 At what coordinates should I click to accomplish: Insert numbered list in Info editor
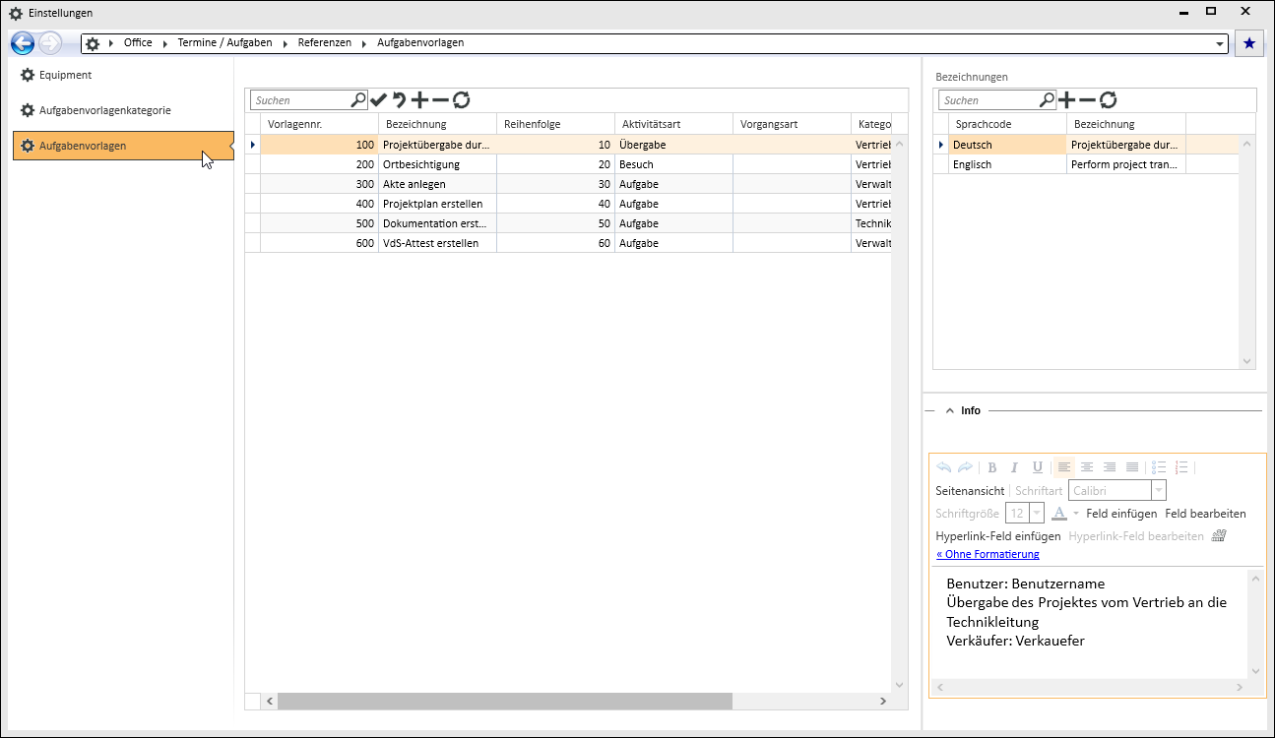coord(1181,467)
